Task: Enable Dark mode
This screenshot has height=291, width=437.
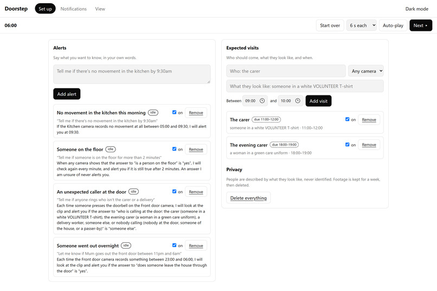Action: [416, 9]
